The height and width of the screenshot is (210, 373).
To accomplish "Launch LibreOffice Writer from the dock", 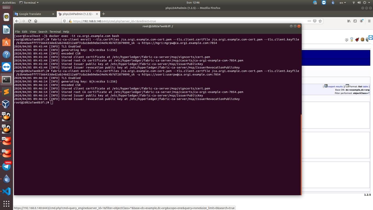I will tap(6, 29).
